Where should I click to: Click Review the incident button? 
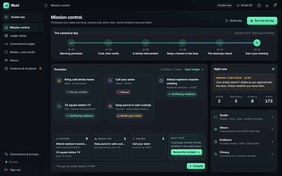[x=186, y=152]
